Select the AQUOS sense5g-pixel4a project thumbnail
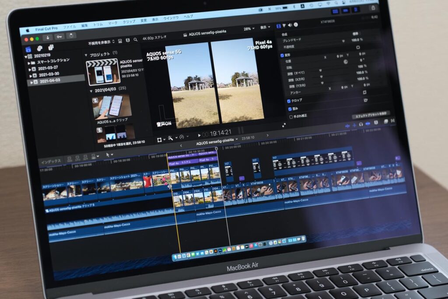This screenshot has width=448, height=299. (x=103, y=72)
